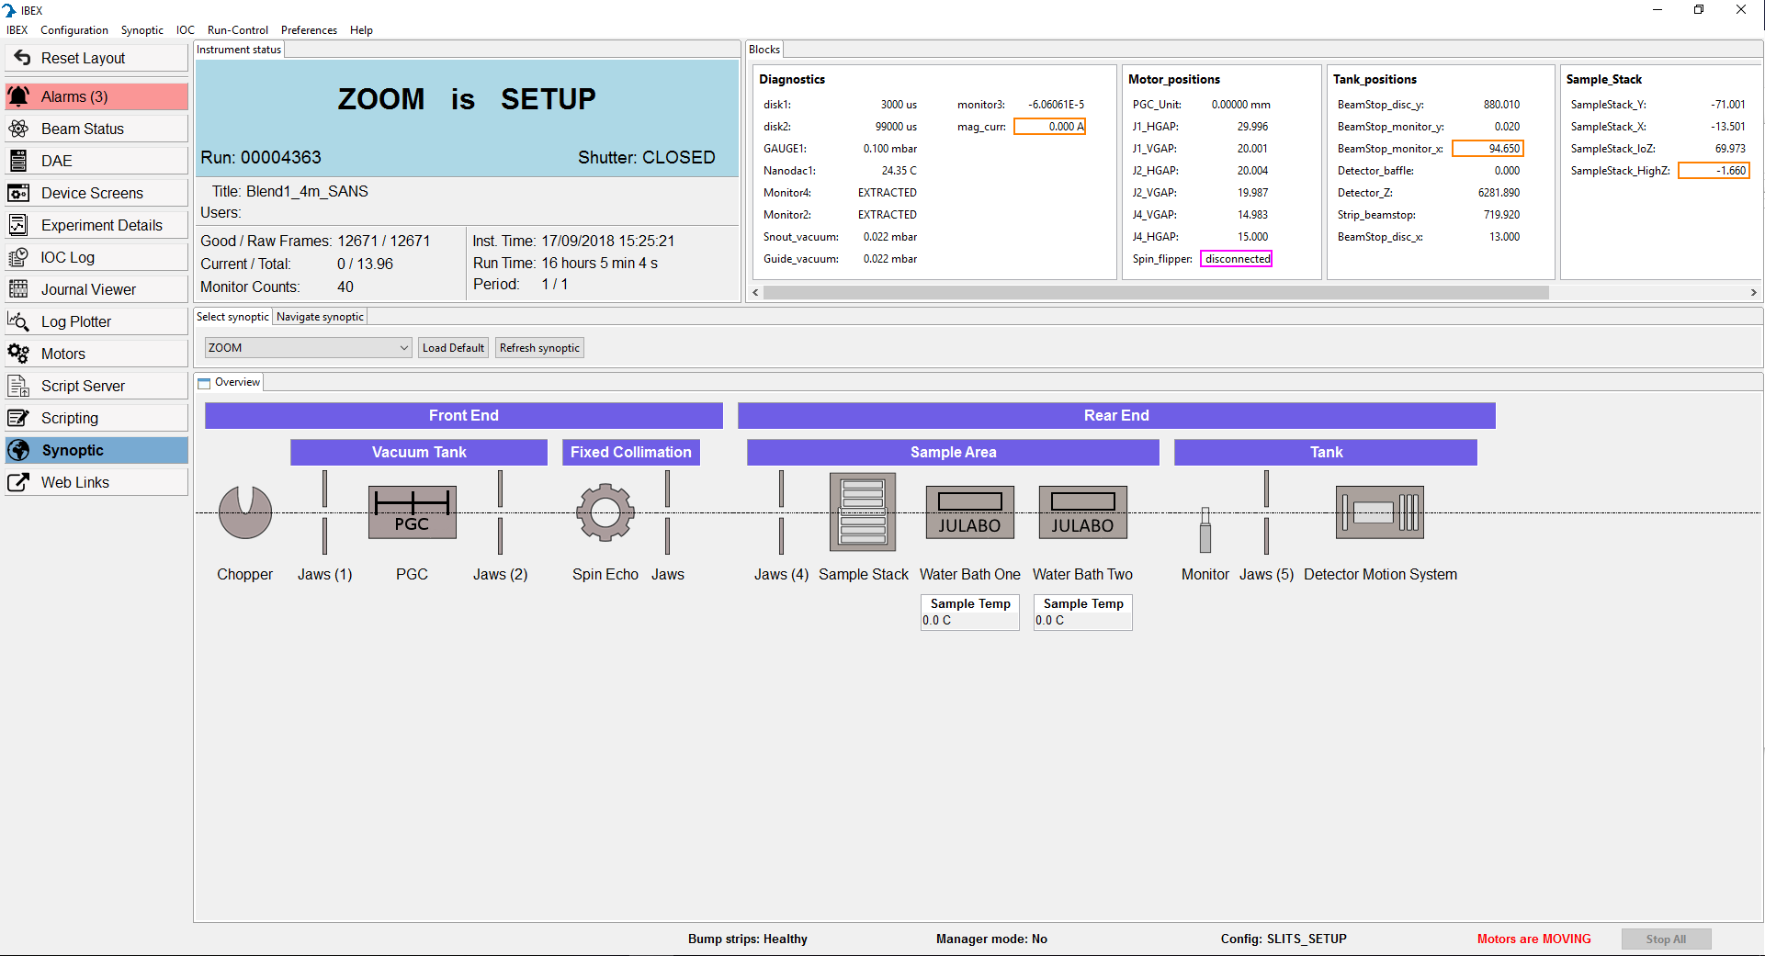Screen dimensions: 1765x956
Task: Click the mag_curr value 0.000 A
Action: click(1049, 127)
